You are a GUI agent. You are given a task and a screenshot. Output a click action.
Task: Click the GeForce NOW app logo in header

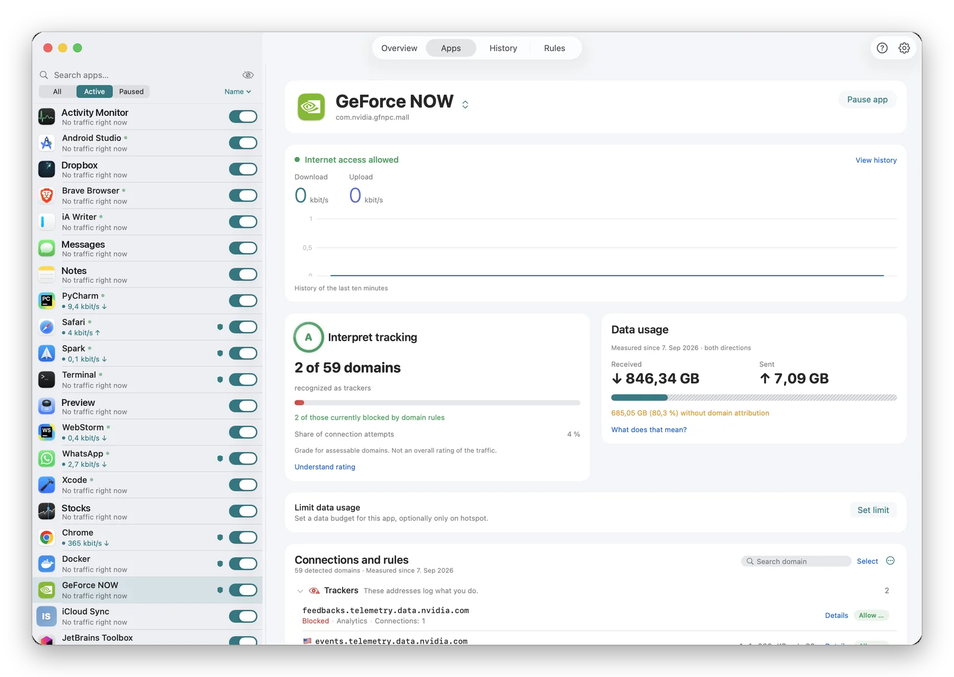pyautogui.click(x=311, y=107)
